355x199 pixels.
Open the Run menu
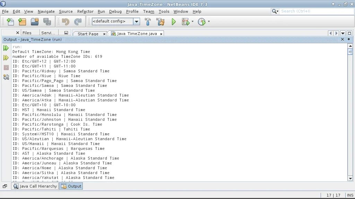tap(101, 11)
